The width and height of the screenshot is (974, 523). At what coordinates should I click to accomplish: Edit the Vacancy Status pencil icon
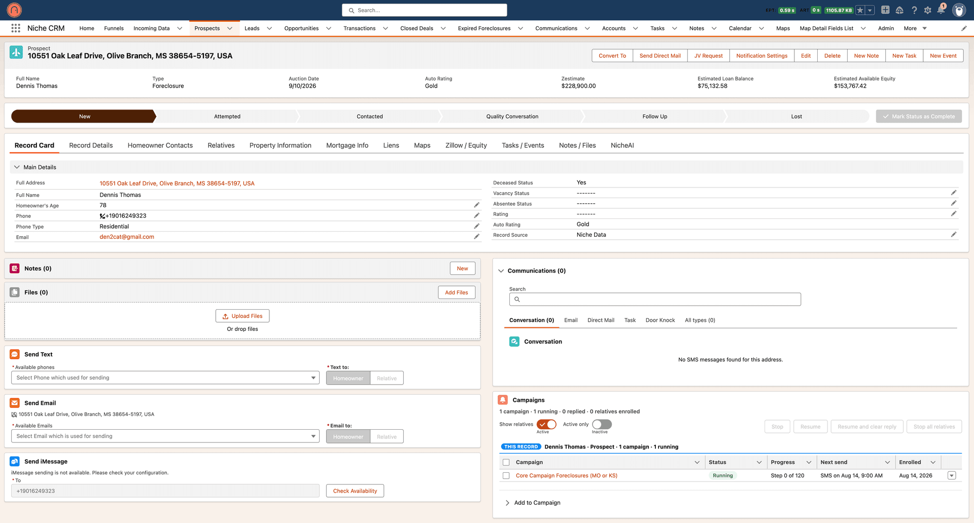[x=954, y=193]
